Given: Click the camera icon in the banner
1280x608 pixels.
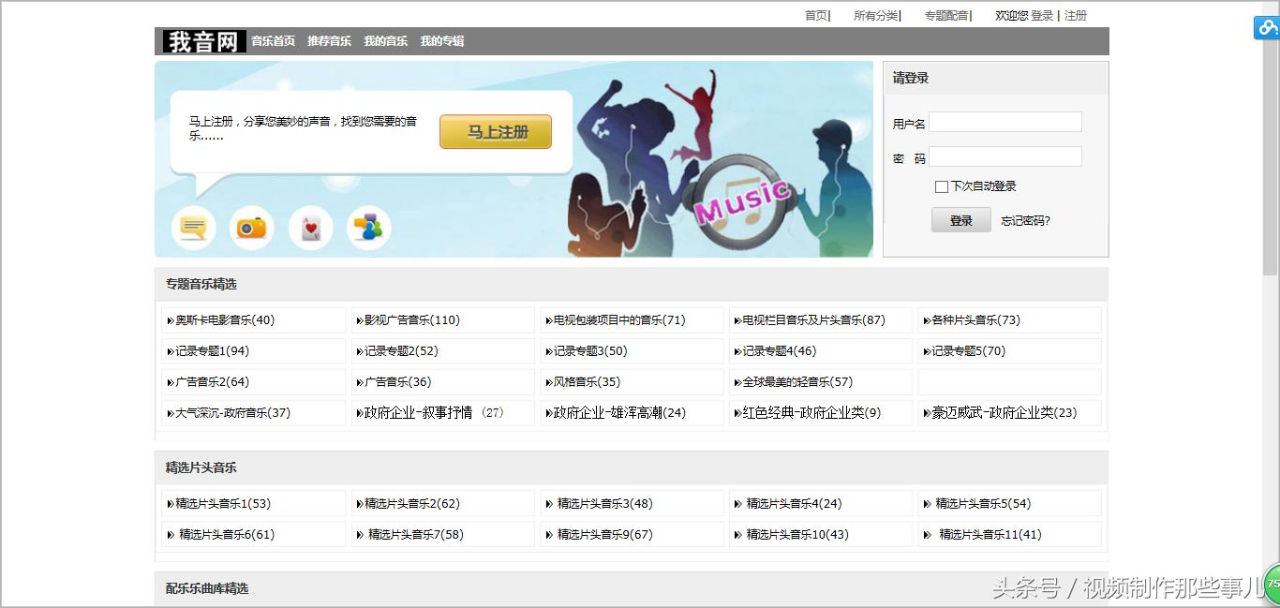Looking at the screenshot, I should [x=251, y=227].
